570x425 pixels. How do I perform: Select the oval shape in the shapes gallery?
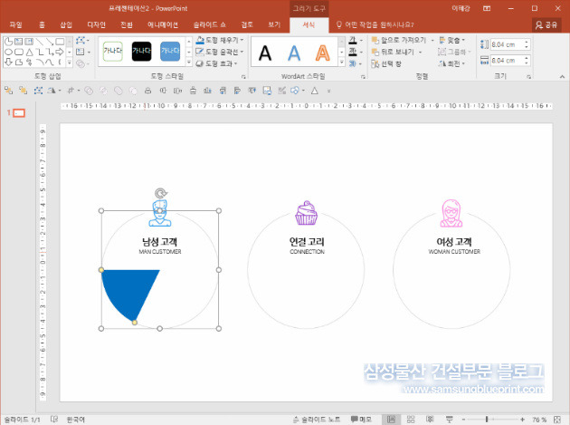pyautogui.click(x=8, y=52)
